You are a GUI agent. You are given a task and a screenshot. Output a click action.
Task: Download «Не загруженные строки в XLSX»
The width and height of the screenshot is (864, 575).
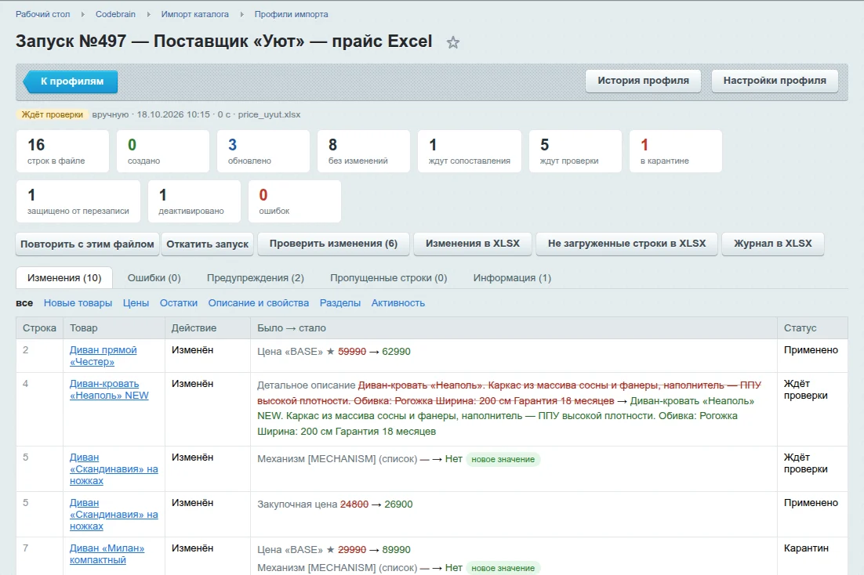click(x=626, y=244)
